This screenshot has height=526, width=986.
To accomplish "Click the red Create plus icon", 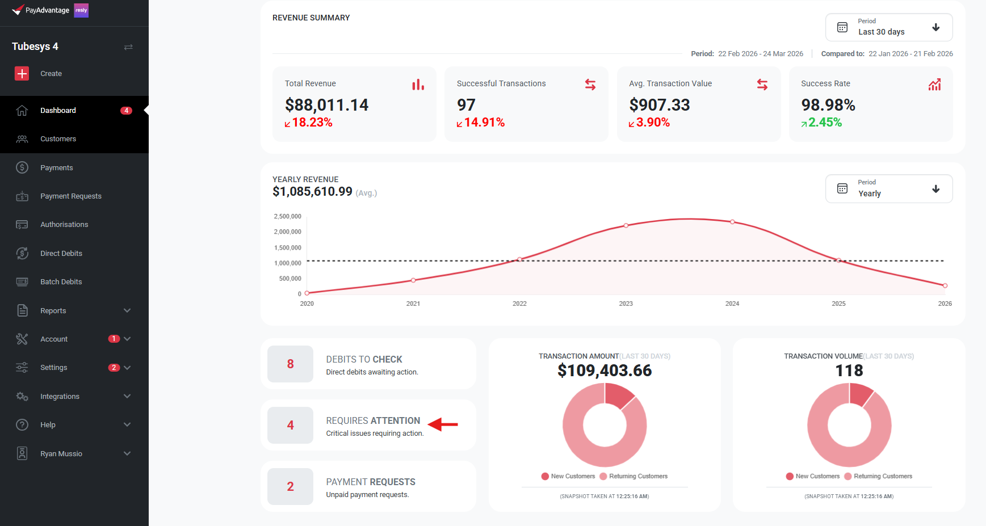I will coord(22,73).
